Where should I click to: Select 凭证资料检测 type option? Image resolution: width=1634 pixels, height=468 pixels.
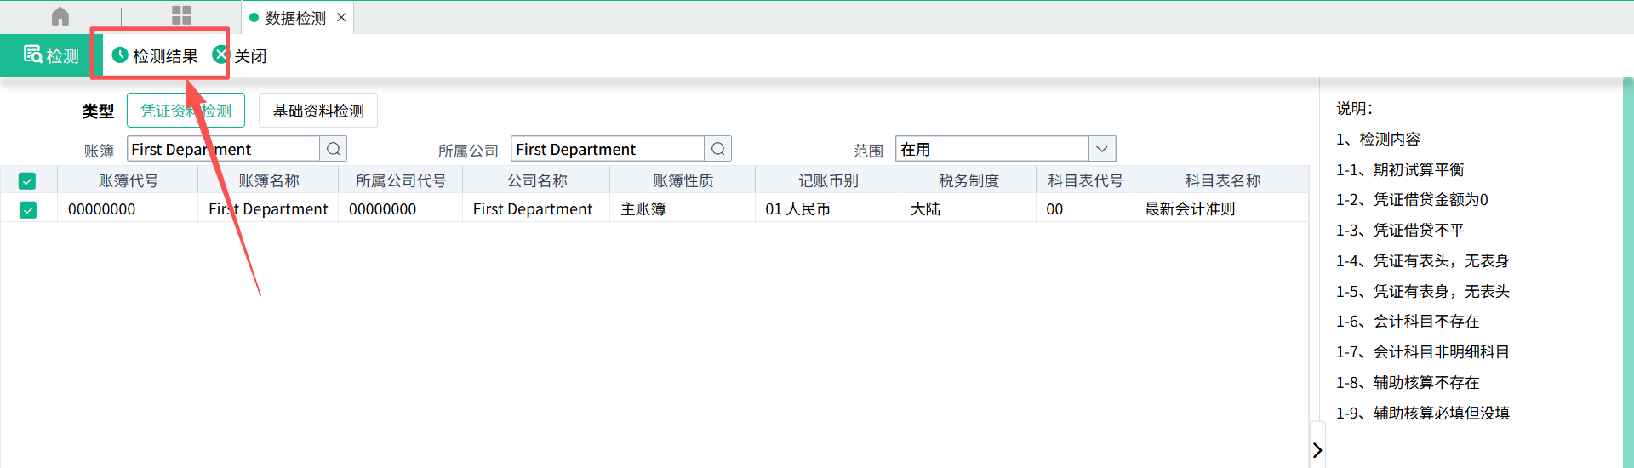point(186,111)
